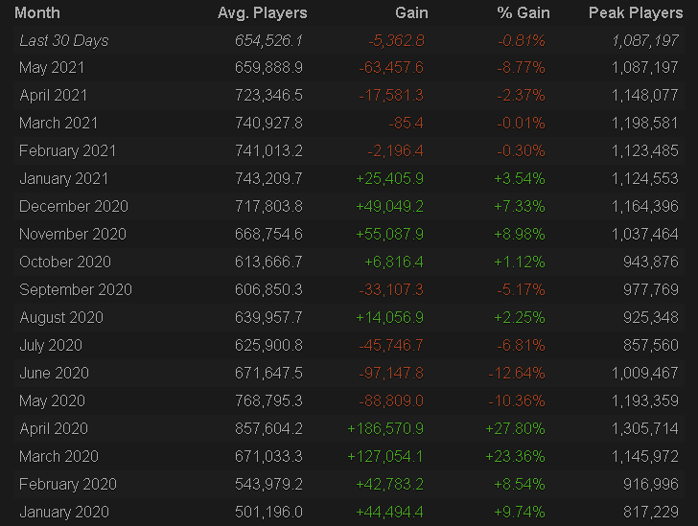Select March 2021 gain value -85.4
The width and height of the screenshot is (698, 526).
click(x=406, y=124)
